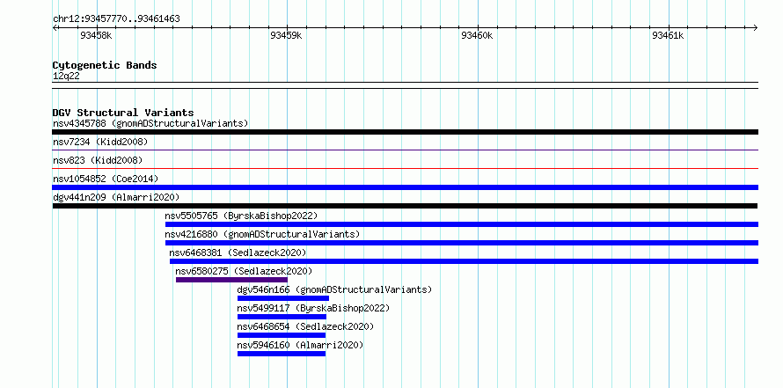
Task: Click the Cytogenetic Bands track title
Action: [105, 65]
